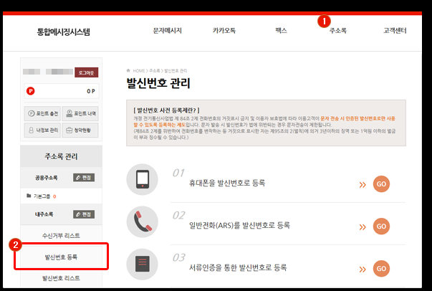Open the 팩스 menu
The image size is (432, 291).
281,32
